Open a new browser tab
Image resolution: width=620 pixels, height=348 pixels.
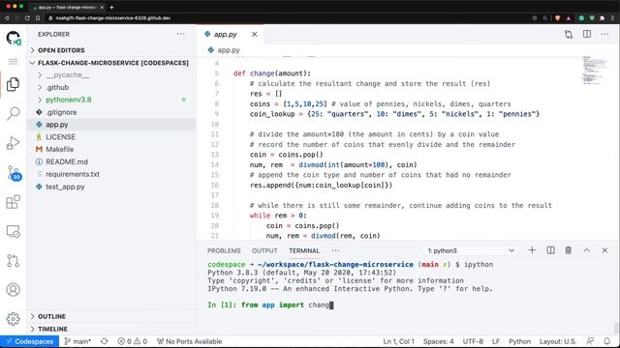pyautogui.click(x=112, y=7)
